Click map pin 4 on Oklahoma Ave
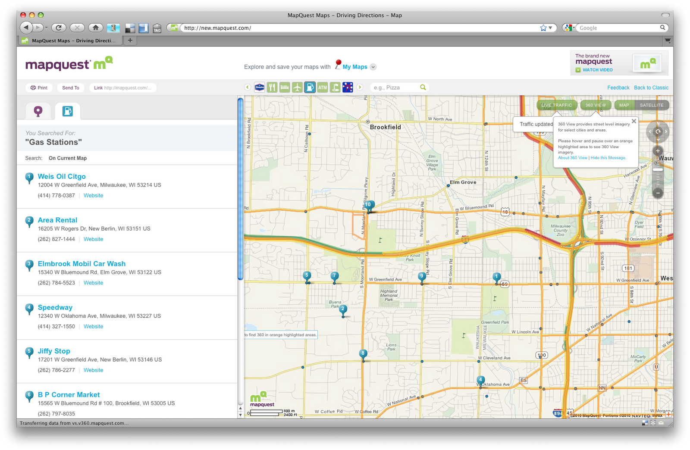This screenshot has height=450, width=690. (480, 381)
